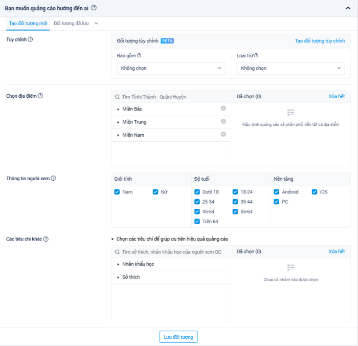Expand the 'Nhân khẩu học' category
358x346 pixels.
click(x=118, y=264)
